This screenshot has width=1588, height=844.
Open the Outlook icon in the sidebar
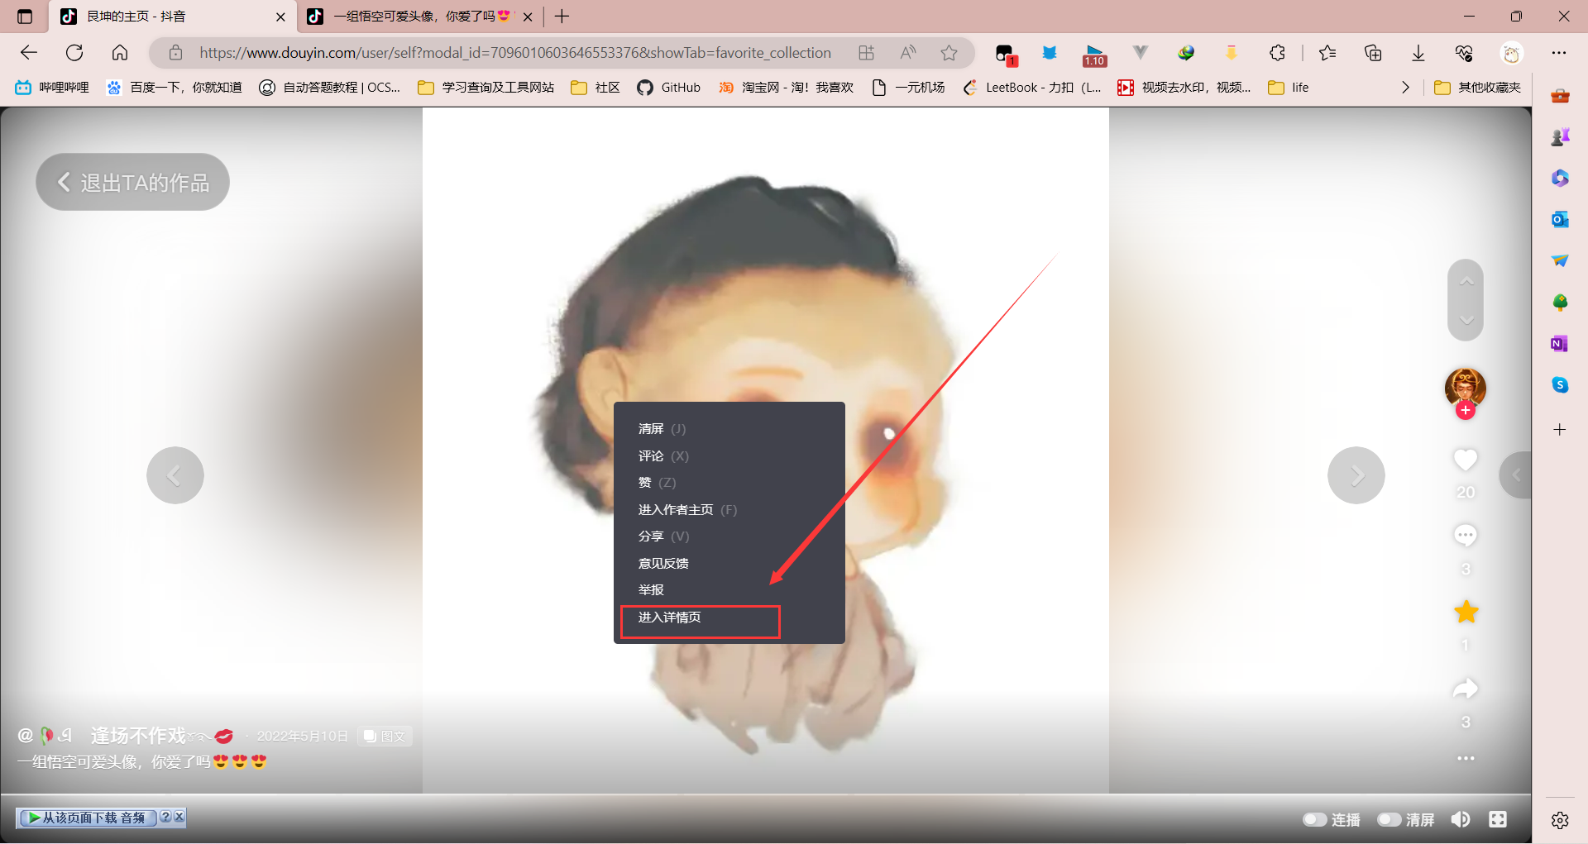click(x=1560, y=220)
